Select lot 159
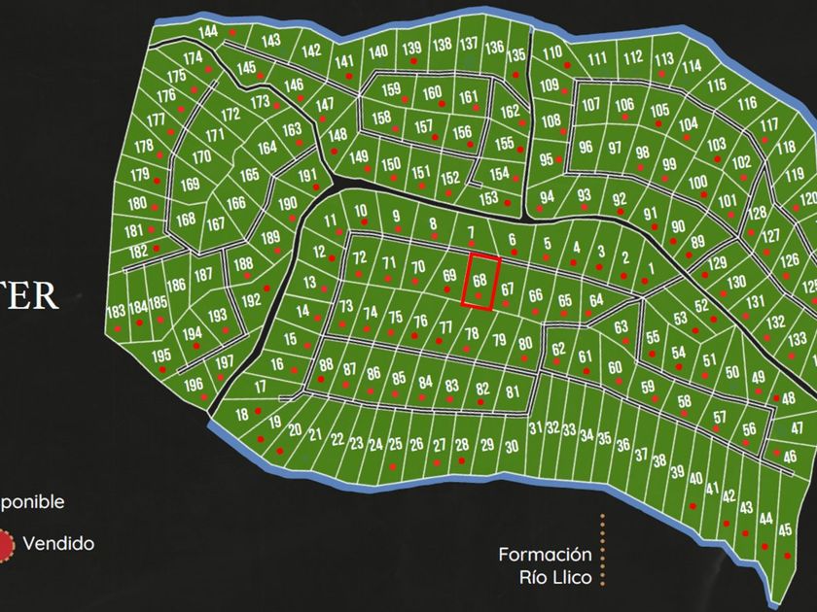Image resolution: width=817 pixels, height=612 pixels. tap(391, 89)
